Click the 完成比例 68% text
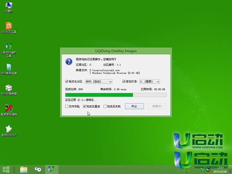 (x=74, y=89)
